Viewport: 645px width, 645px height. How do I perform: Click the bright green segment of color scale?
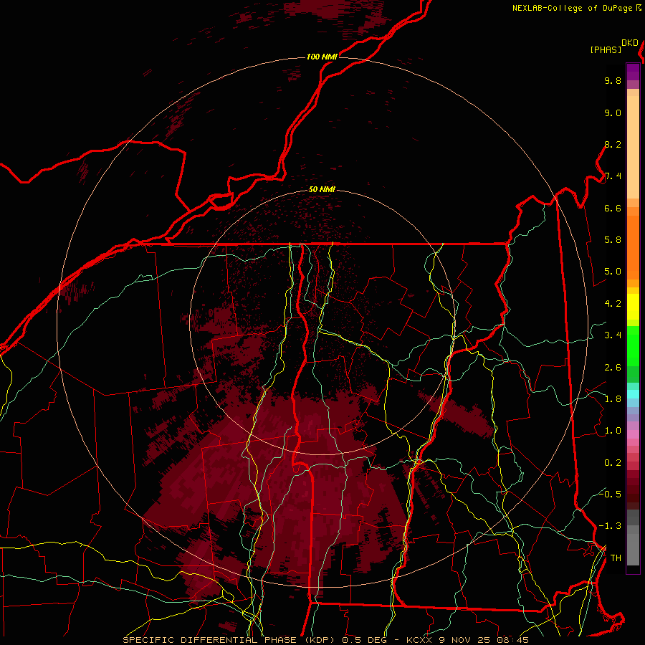click(633, 346)
